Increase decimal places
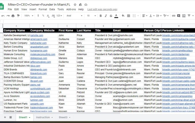195x123 pixels. (53, 16)
